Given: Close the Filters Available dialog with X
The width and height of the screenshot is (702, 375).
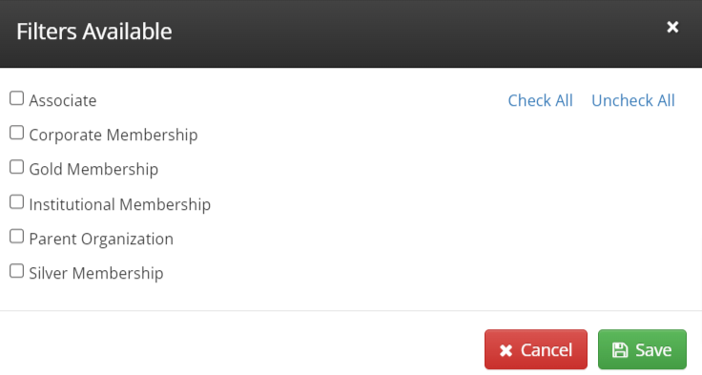Looking at the screenshot, I should tap(672, 28).
